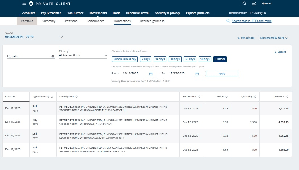Open the To date calendar picker
Image resolution: width=299 pixels, height=170 pixels.
tap(197, 74)
